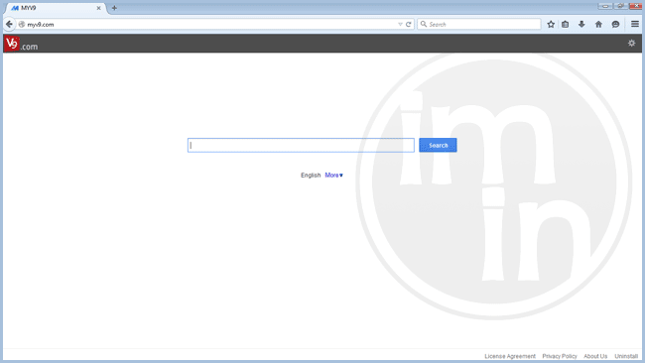Open the License Agreement link
645x363 pixels.
pyautogui.click(x=510, y=356)
